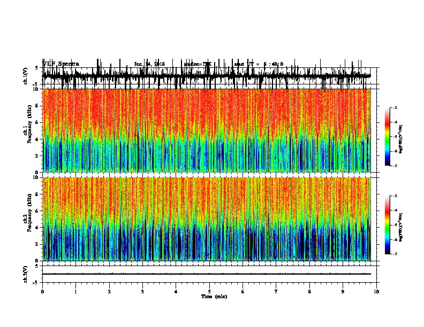Screen dimensions: 424x327
Task: Click the '0' tick on the Time axis
Action: [x=42, y=292]
